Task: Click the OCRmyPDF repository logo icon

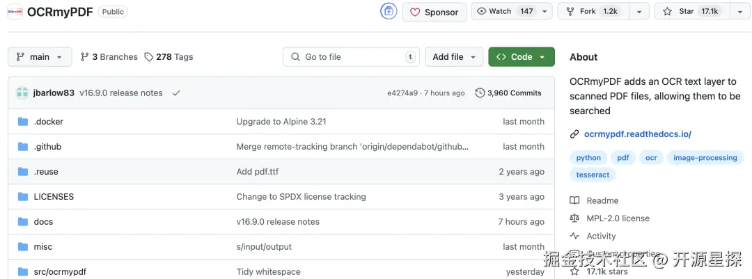Action: [15, 12]
